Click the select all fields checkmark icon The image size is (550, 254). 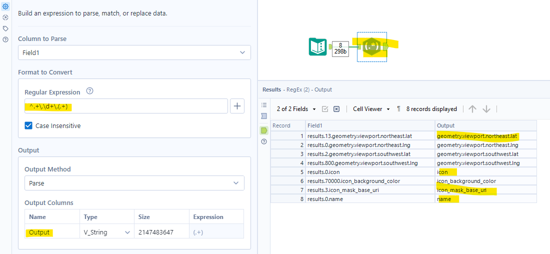[325, 109]
